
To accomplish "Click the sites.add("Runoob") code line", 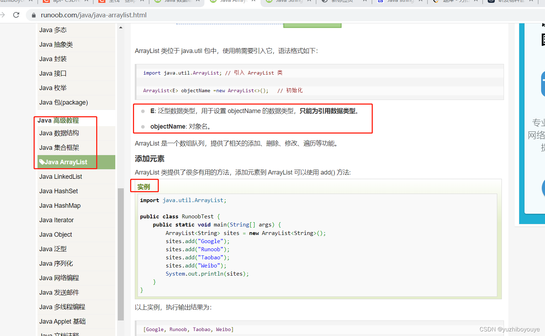I will 198,249.
